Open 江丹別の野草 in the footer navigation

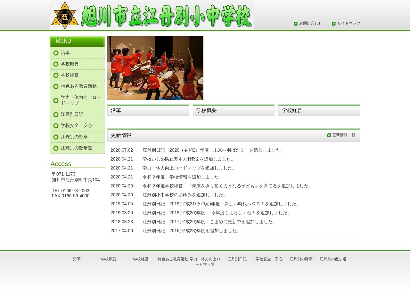(301, 259)
